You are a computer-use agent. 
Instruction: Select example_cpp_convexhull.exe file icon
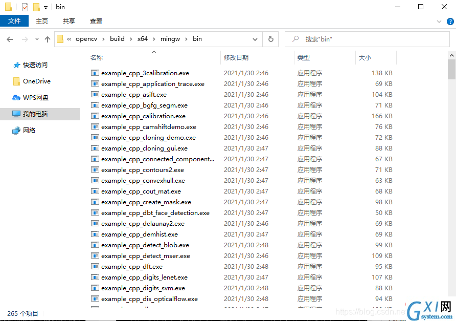pyautogui.click(x=95, y=181)
